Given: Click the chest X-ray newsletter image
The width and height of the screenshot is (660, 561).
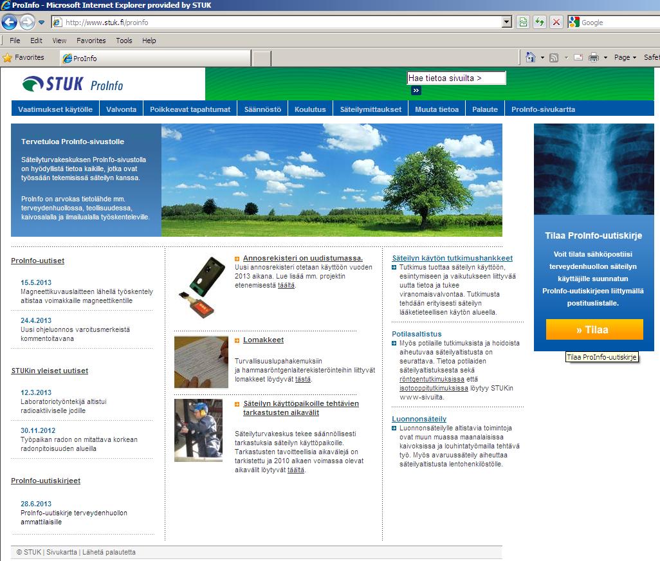Looking at the screenshot, I should [594, 169].
